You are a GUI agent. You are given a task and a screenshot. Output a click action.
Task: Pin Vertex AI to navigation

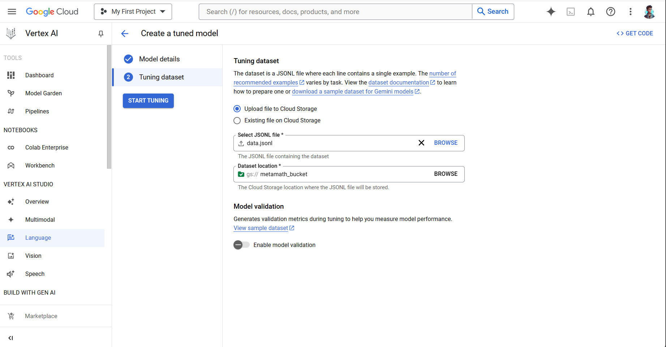coord(101,34)
